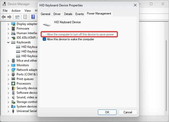Expand the Mice and other pointing devices node
The height and width of the screenshot is (122, 169).
[8, 61]
